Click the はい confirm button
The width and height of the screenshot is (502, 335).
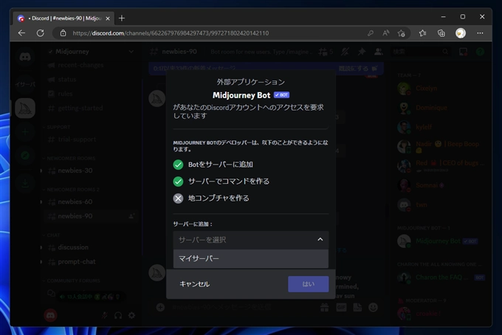tap(309, 284)
